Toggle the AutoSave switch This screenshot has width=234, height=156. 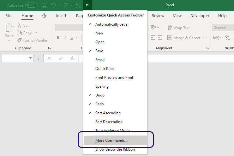[x=31, y=5]
